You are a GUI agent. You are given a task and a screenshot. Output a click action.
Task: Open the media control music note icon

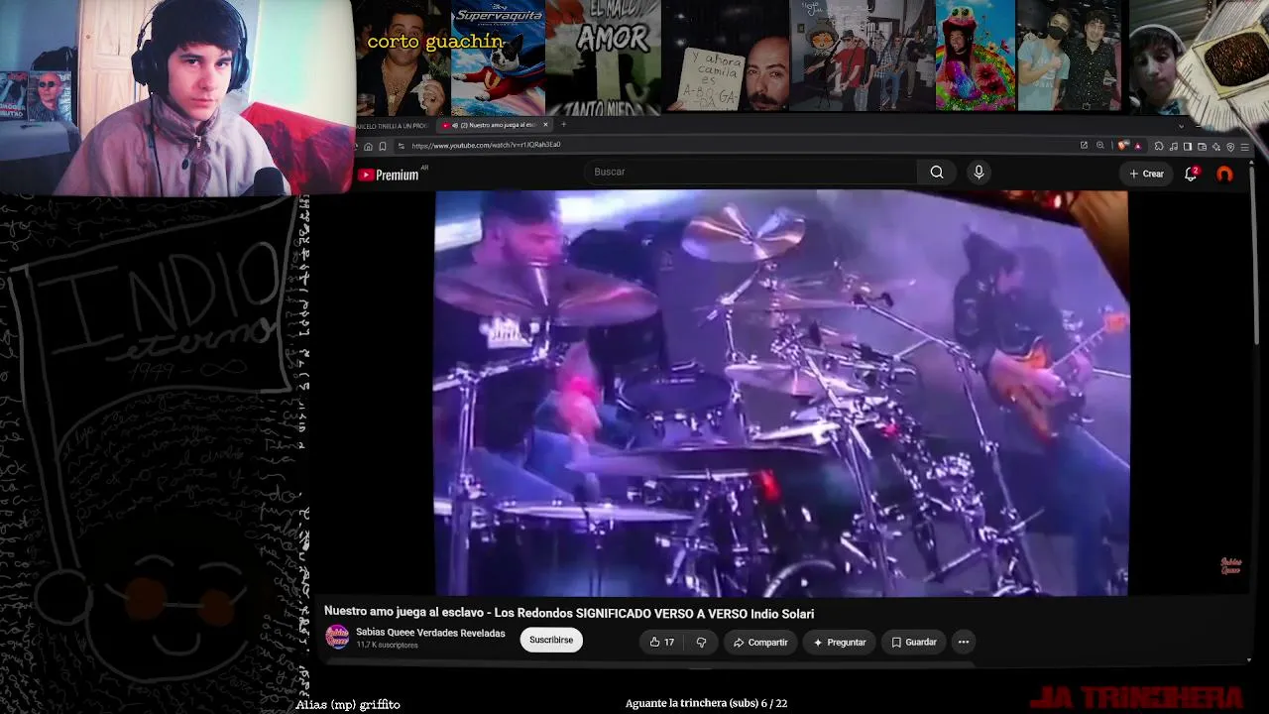pyautogui.click(x=1174, y=147)
